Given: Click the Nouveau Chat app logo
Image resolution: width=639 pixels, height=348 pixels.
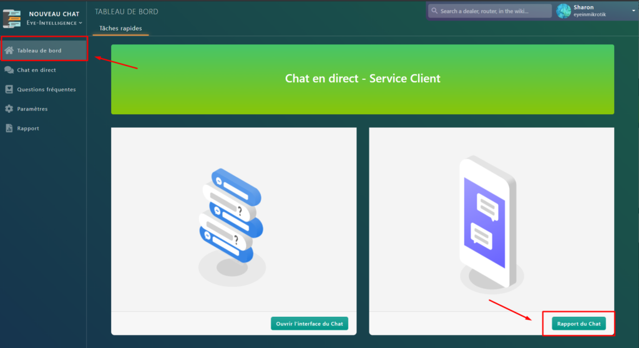Looking at the screenshot, I should tap(12, 18).
